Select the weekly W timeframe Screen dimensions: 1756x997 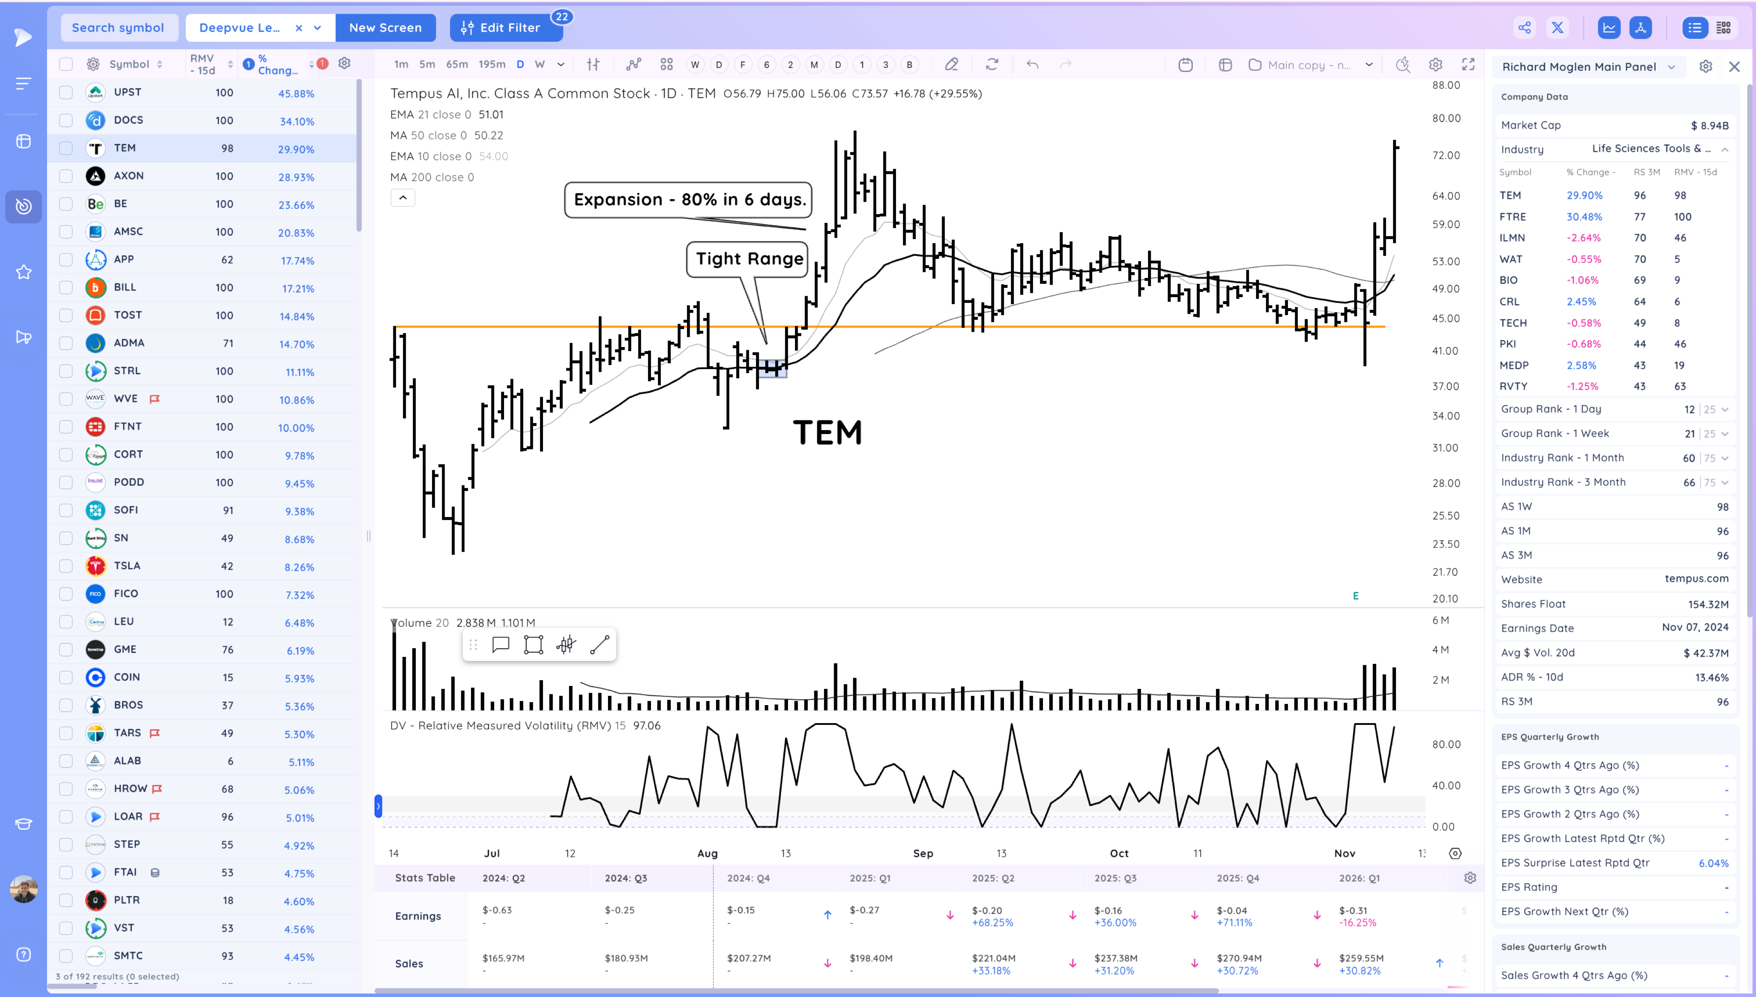(540, 65)
